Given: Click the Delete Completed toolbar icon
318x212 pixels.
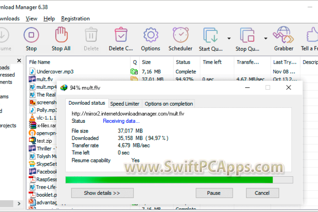Looking at the screenshot, I should pyautogui.click(x=121, y=34).
